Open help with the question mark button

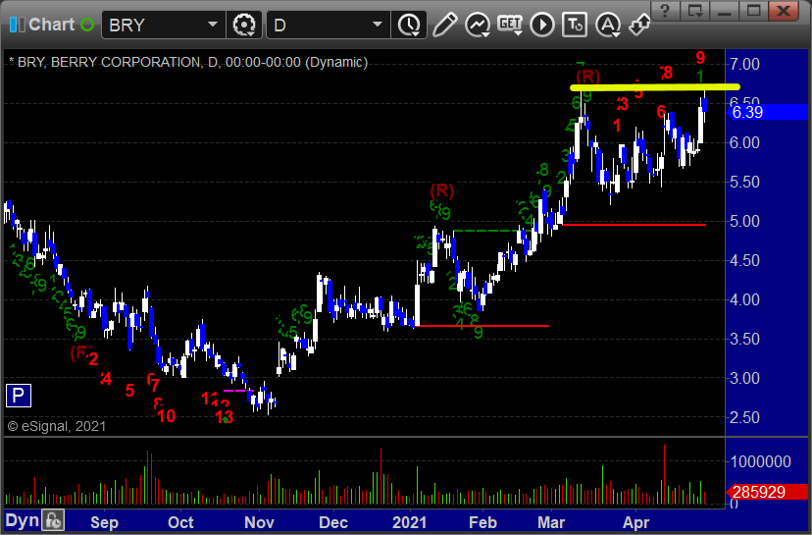666,11
